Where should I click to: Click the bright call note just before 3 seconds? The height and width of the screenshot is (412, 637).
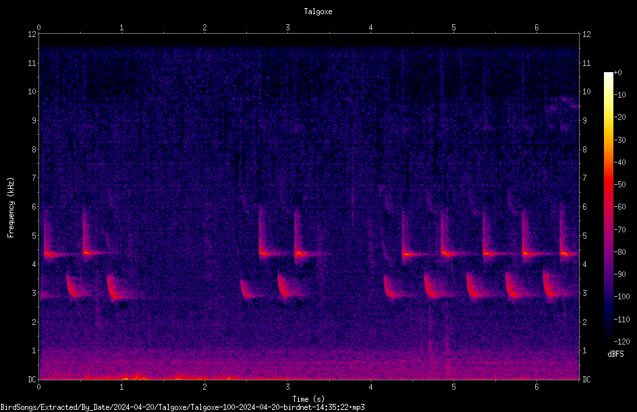[265, 254]
